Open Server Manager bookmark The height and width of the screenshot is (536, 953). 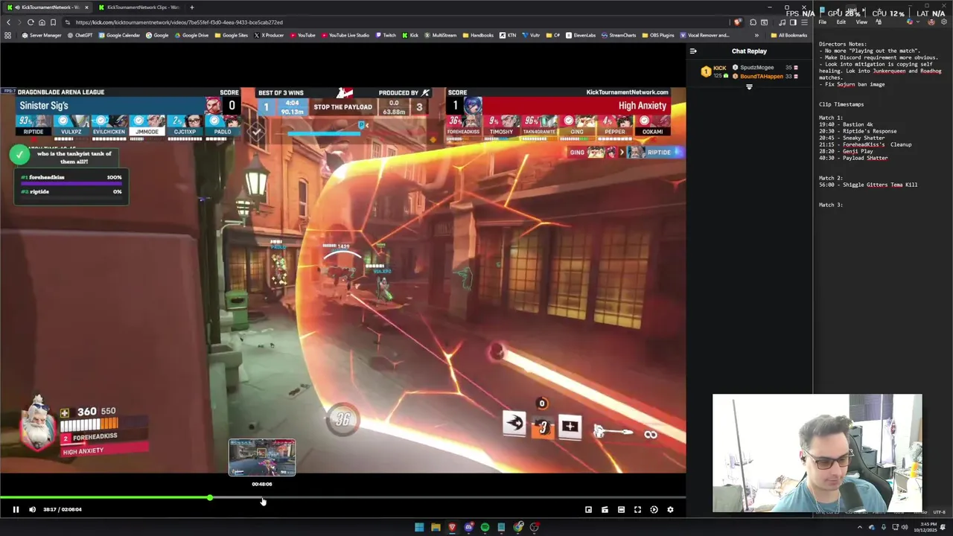click(x=42, y=35)
